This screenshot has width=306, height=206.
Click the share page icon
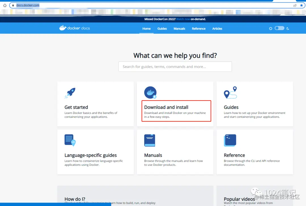click(x=295, y=5)
